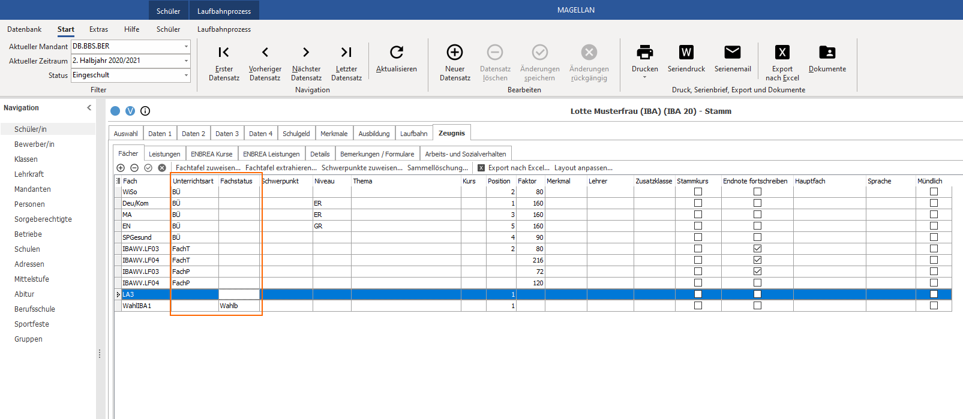The height and width of the screenshot is (419, 963).
Task: Click Layout anpassen... link
Action: pos(584,168)
